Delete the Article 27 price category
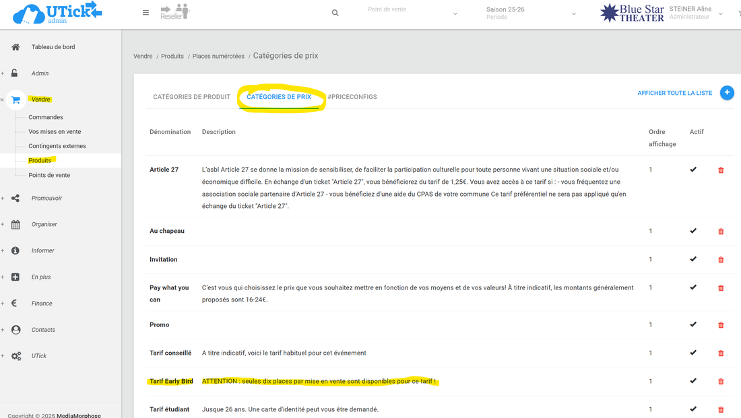741x418 pixels. pyautogui.click(x=721, y=170)
